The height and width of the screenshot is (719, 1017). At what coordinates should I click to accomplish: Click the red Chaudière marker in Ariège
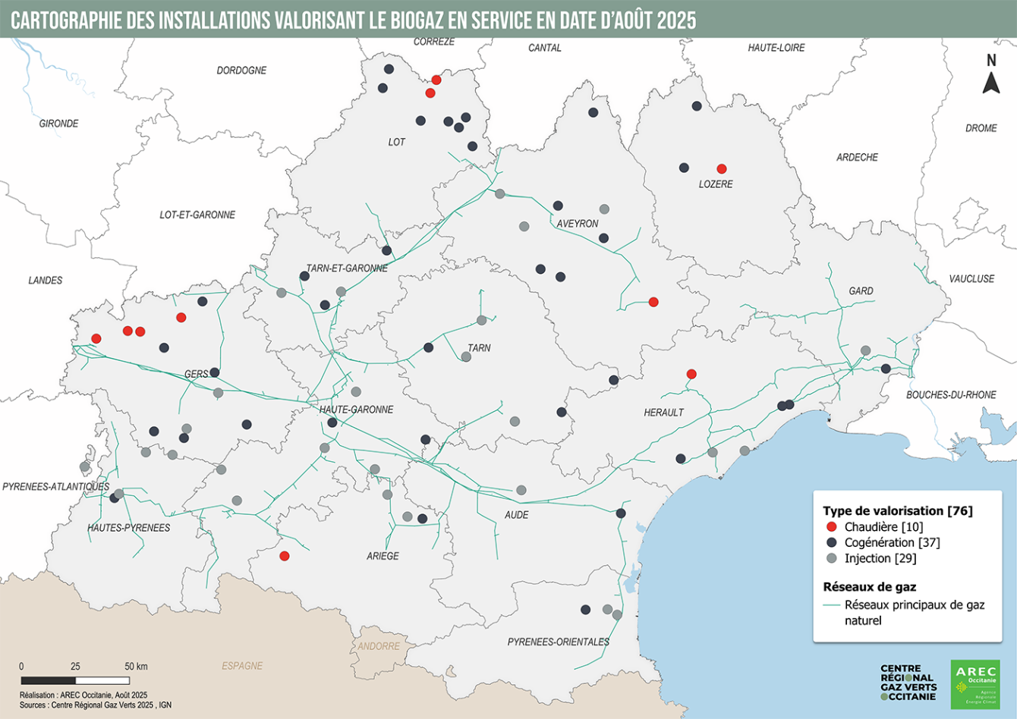[x=284, y=557]
